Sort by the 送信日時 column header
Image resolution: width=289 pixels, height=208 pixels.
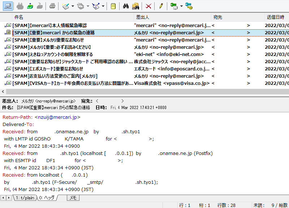[x=277, y=17]
